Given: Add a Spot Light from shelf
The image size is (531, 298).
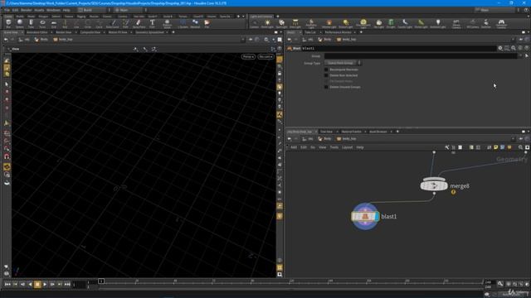Looking at the screenshot, I should 281,24.
